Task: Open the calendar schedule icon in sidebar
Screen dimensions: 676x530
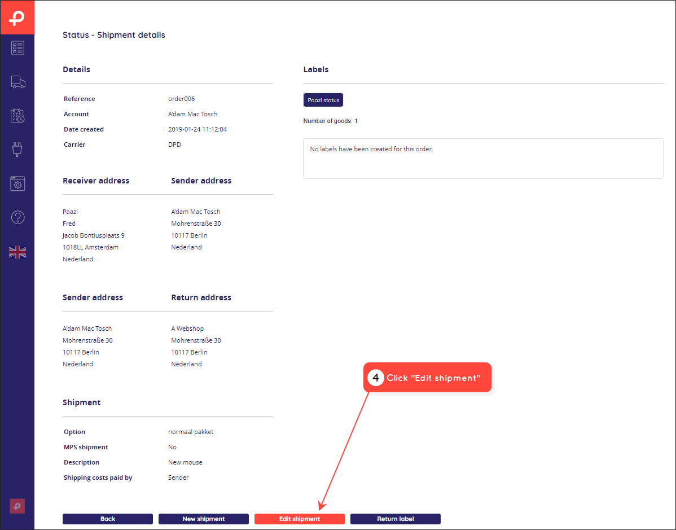Action: coord(17,116)
